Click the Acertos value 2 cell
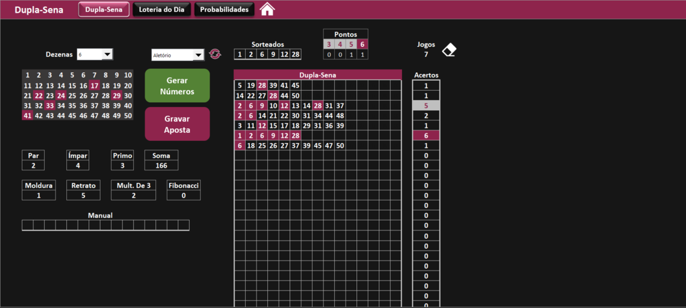The width and height of the screenshot is (686, 308). (426, 116)
